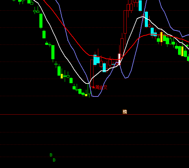The image size is (189, 168).
Task: Select the 周金叉 text label
Action: pos(101,87)
